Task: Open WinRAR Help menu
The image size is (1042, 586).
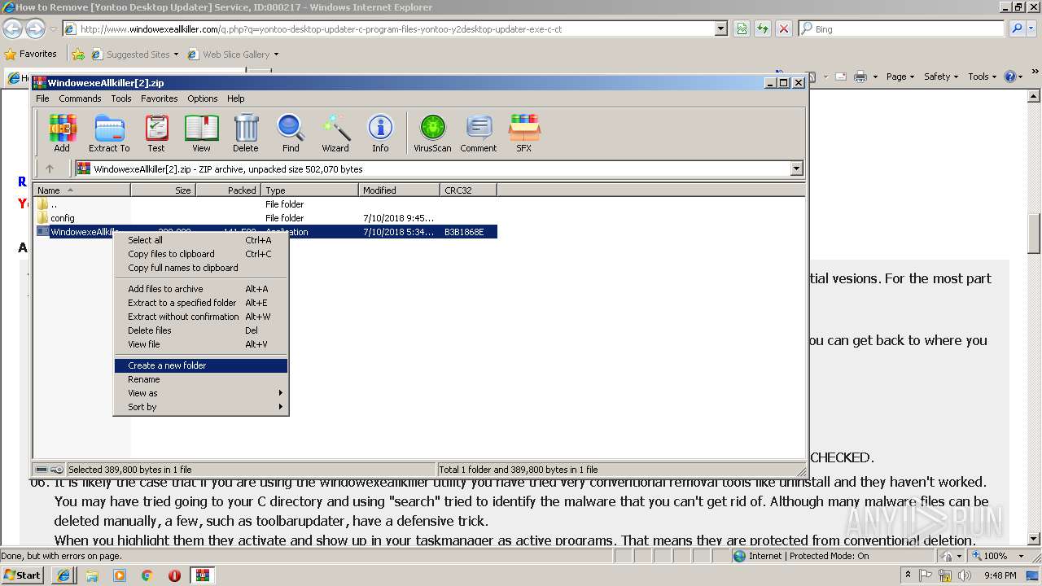Action: pos(236,98)
